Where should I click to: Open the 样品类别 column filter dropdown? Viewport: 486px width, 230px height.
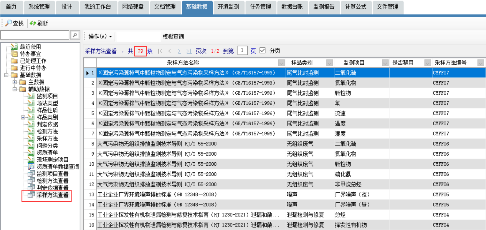tap(330, 63)
